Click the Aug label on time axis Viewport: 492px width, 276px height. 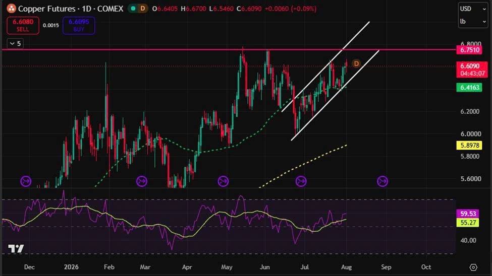pos(346,267)
